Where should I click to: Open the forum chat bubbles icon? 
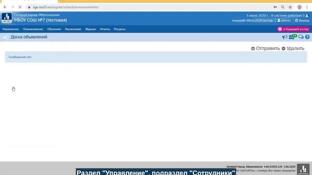[x=301, y=37]
